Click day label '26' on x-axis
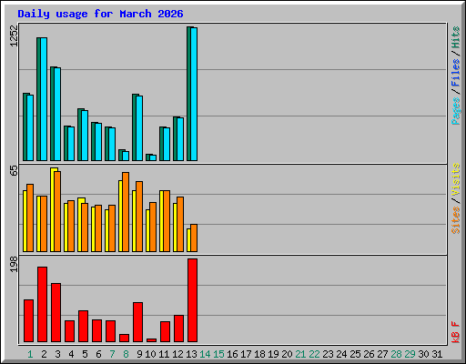Image resolution: width=466 pixels, height=364 pixels. 369,354
